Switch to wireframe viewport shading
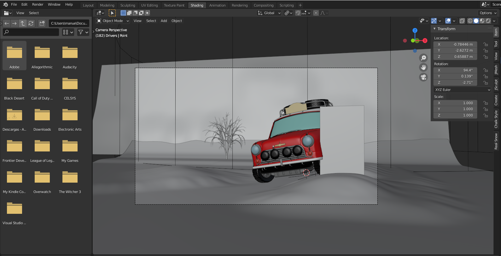The image size is (501, 256). 470,21
